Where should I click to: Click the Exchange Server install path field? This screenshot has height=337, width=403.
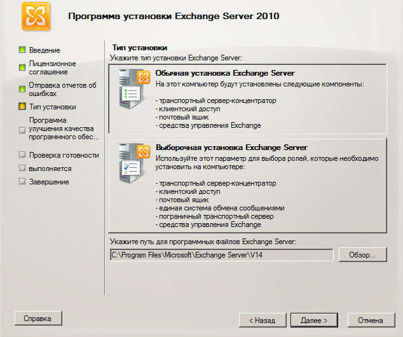(222, 255)
